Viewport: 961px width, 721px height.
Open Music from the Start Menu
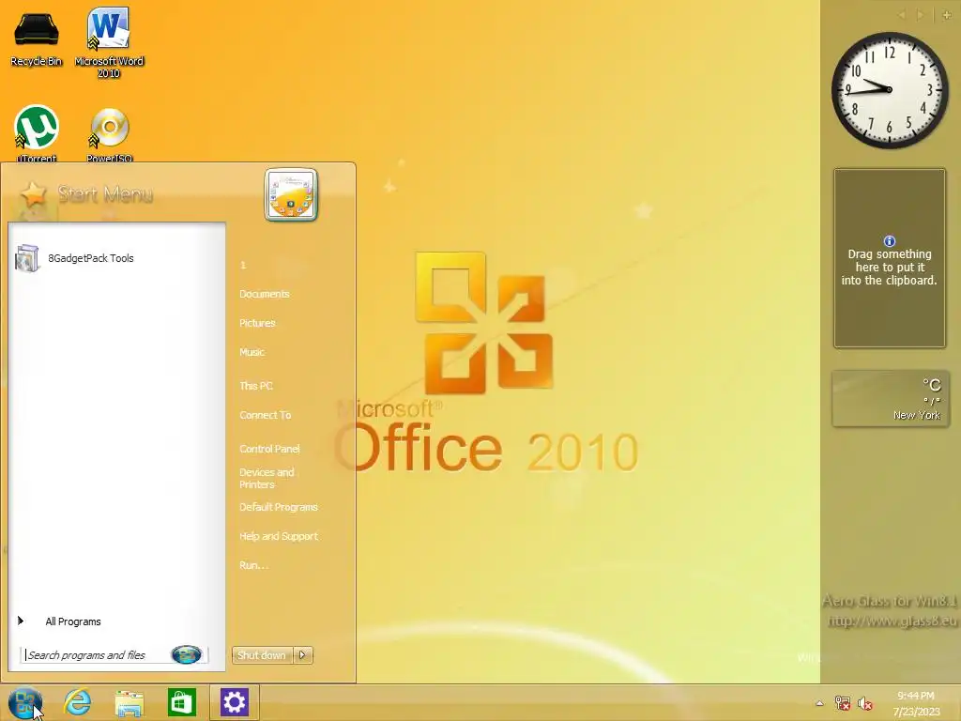tap(252, 352)
